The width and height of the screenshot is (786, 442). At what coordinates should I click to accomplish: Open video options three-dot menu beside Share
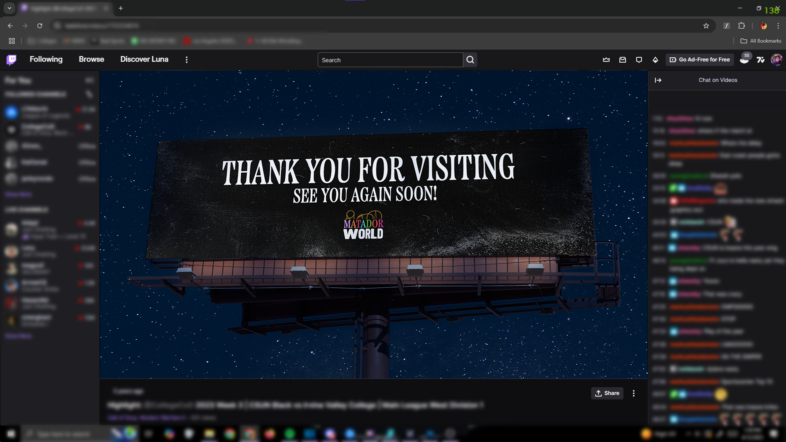click(x=634, y=393)
